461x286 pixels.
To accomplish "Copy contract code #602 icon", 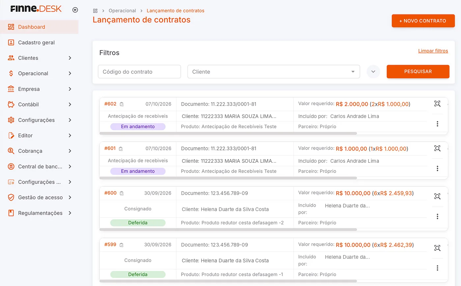I will coord(122,104).
